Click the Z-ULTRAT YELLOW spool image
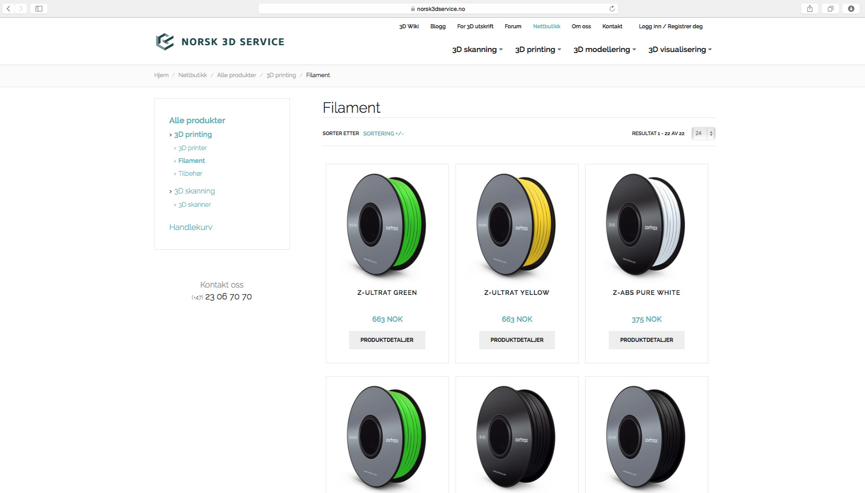Image resolution: width=865 pixels, height=493 pixels. (517, 225)
